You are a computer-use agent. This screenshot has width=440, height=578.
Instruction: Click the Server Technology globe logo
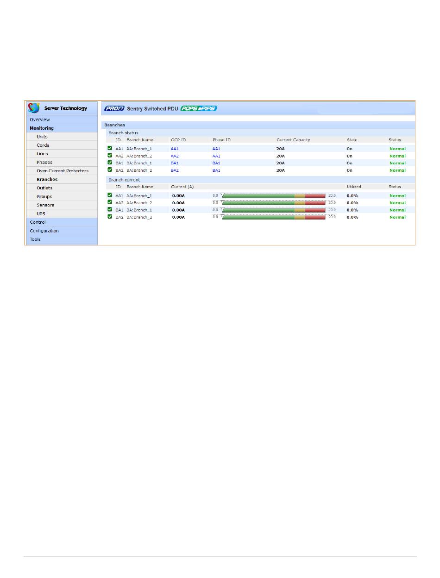tap(34, 108)
